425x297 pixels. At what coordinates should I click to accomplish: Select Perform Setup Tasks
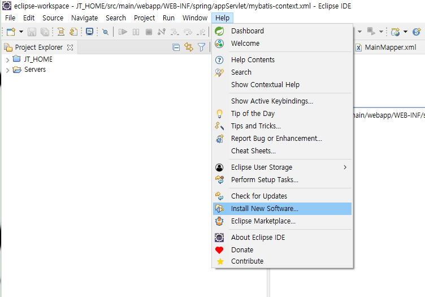click(282, 180)
